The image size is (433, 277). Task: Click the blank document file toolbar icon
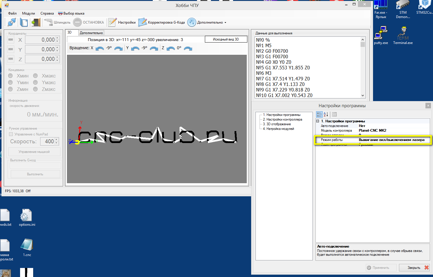click(x=24, y=22)
